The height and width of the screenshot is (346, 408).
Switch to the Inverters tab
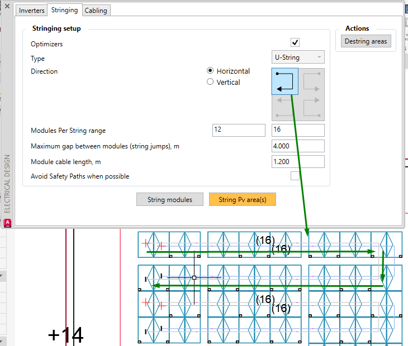[31, 11]
